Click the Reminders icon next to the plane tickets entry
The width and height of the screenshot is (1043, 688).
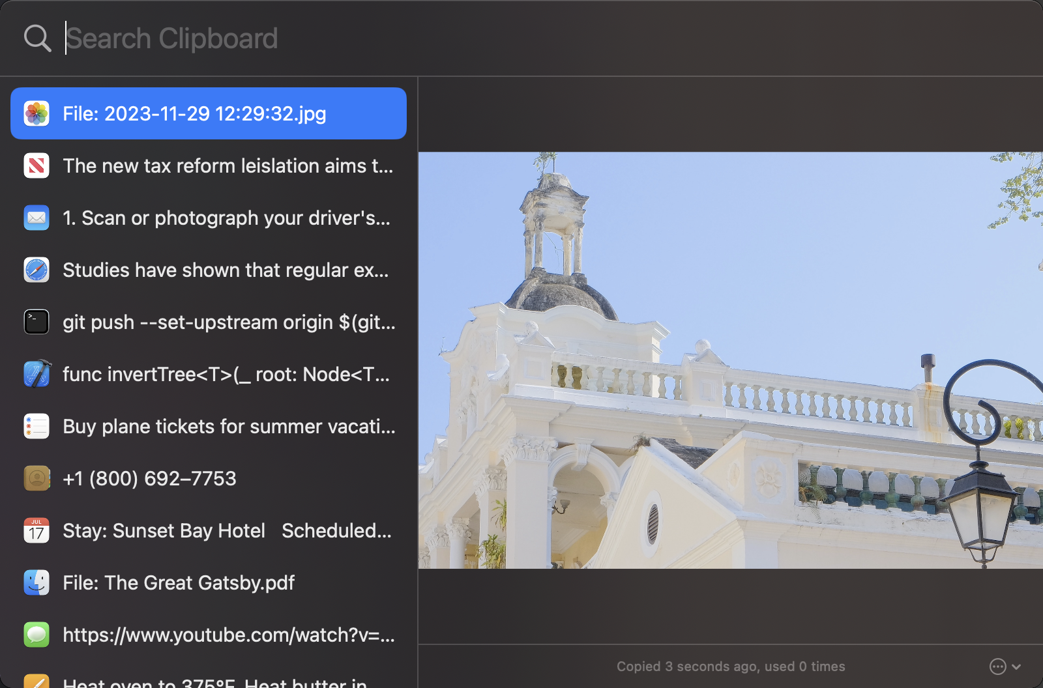(x=37, y=426)
